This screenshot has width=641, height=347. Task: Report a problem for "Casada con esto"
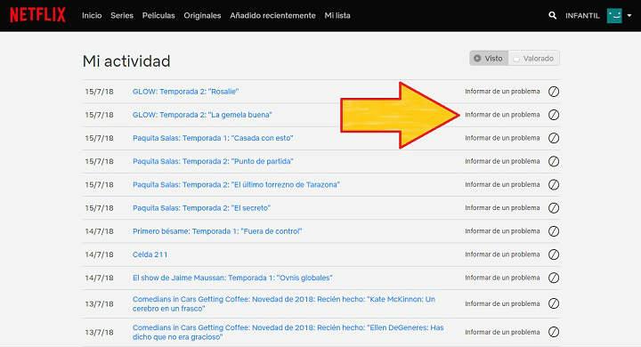[x=502, y=138]
